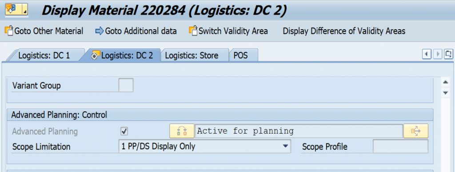Toggle the Advanced Planning checkbox

pyautogui.click(x=124, y=132)
